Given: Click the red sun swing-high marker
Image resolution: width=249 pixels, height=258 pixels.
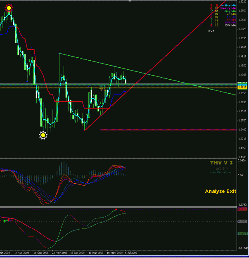Looking at the screenshot, I should pyautogui.click(x=9, y=8).
